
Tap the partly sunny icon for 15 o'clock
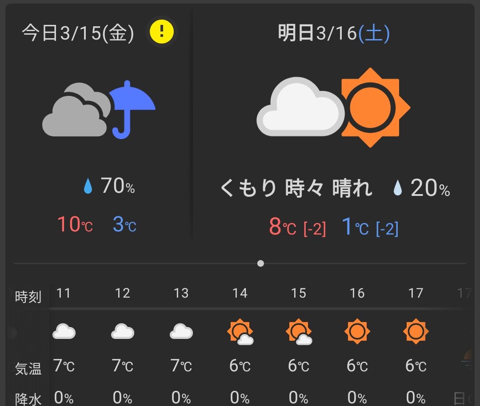[x=298, y=332]
